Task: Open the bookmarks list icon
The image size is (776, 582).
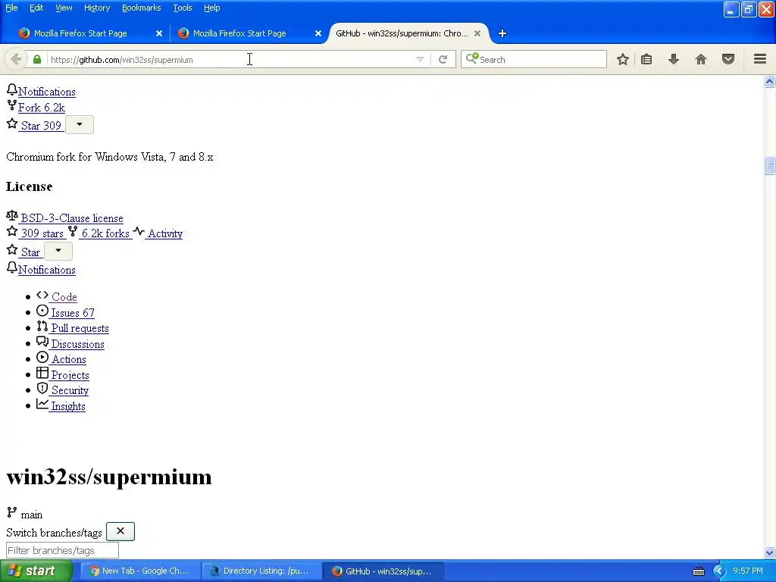Action: pos(646,59)
